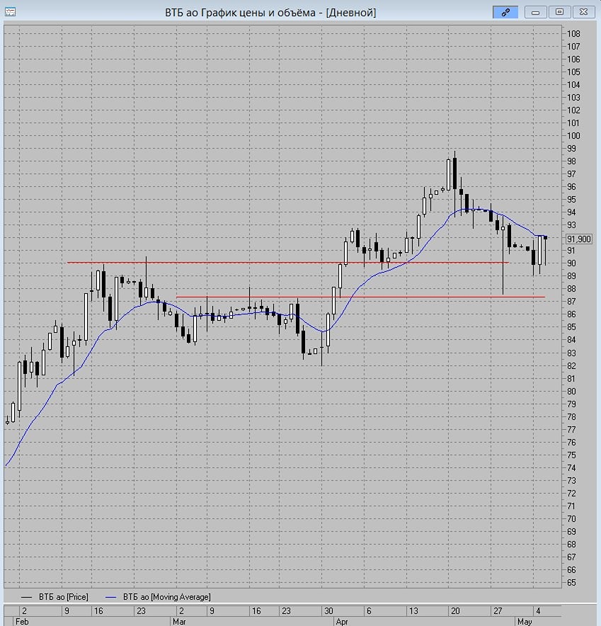Click the price level 75 on the price axis
Image resolution: width=601 pixels, height=626 pixels.
pos(571,455)
